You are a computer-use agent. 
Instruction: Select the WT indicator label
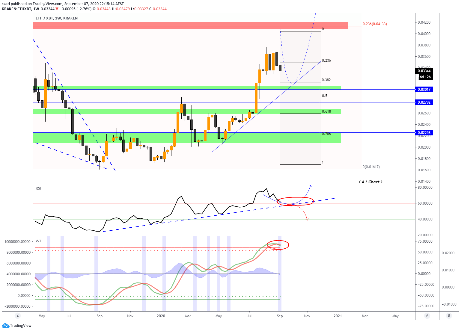pyautogui.click(x=38, y=241)
